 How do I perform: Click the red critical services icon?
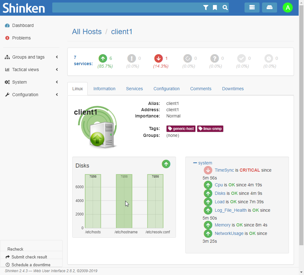pyautogui.click(x=158, y=58)
